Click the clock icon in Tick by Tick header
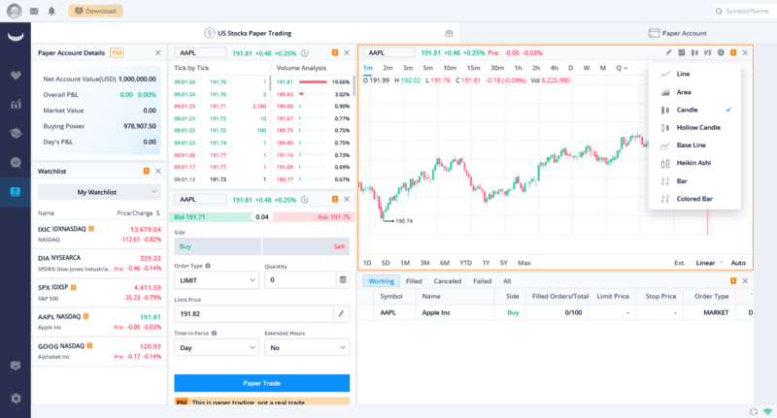777x418 pixels. [x=305, y=53]
